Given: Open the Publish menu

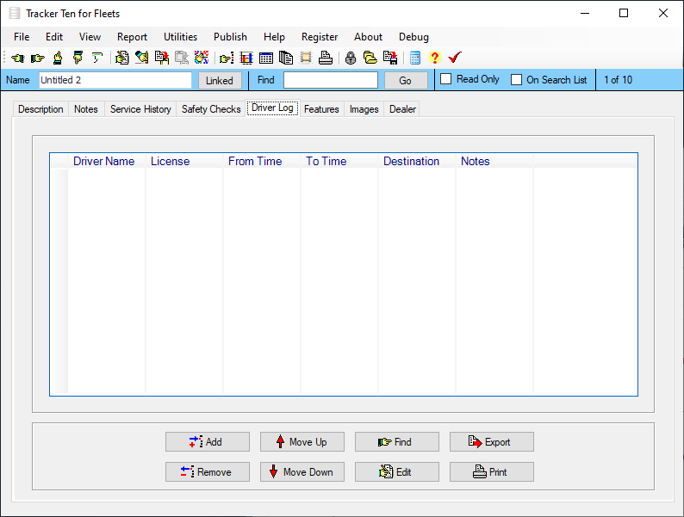Looking at the screenshot, I should coord(230,37).
